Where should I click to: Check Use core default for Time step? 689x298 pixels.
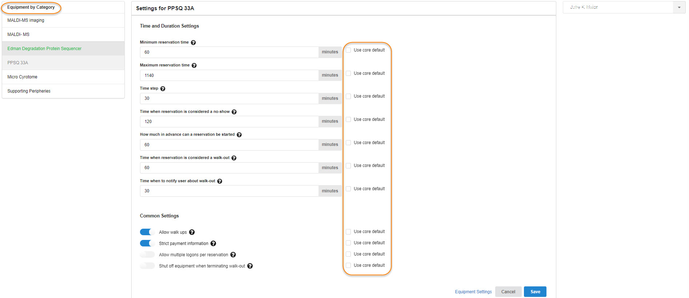click(x=348, y=96)
